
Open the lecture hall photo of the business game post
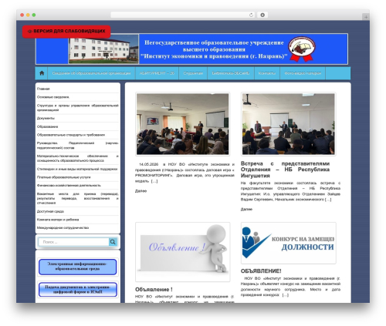pos(182,124)
